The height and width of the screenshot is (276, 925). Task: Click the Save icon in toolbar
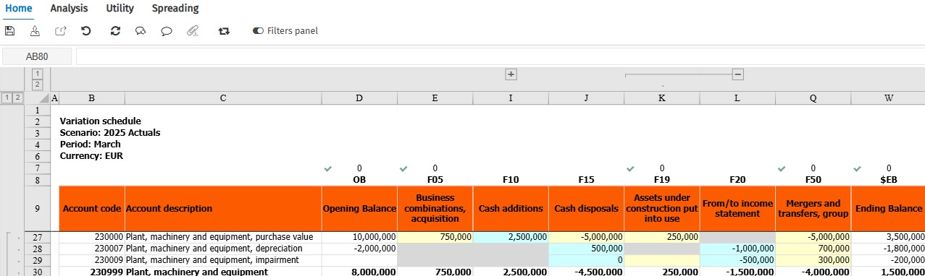coord(9,31)
